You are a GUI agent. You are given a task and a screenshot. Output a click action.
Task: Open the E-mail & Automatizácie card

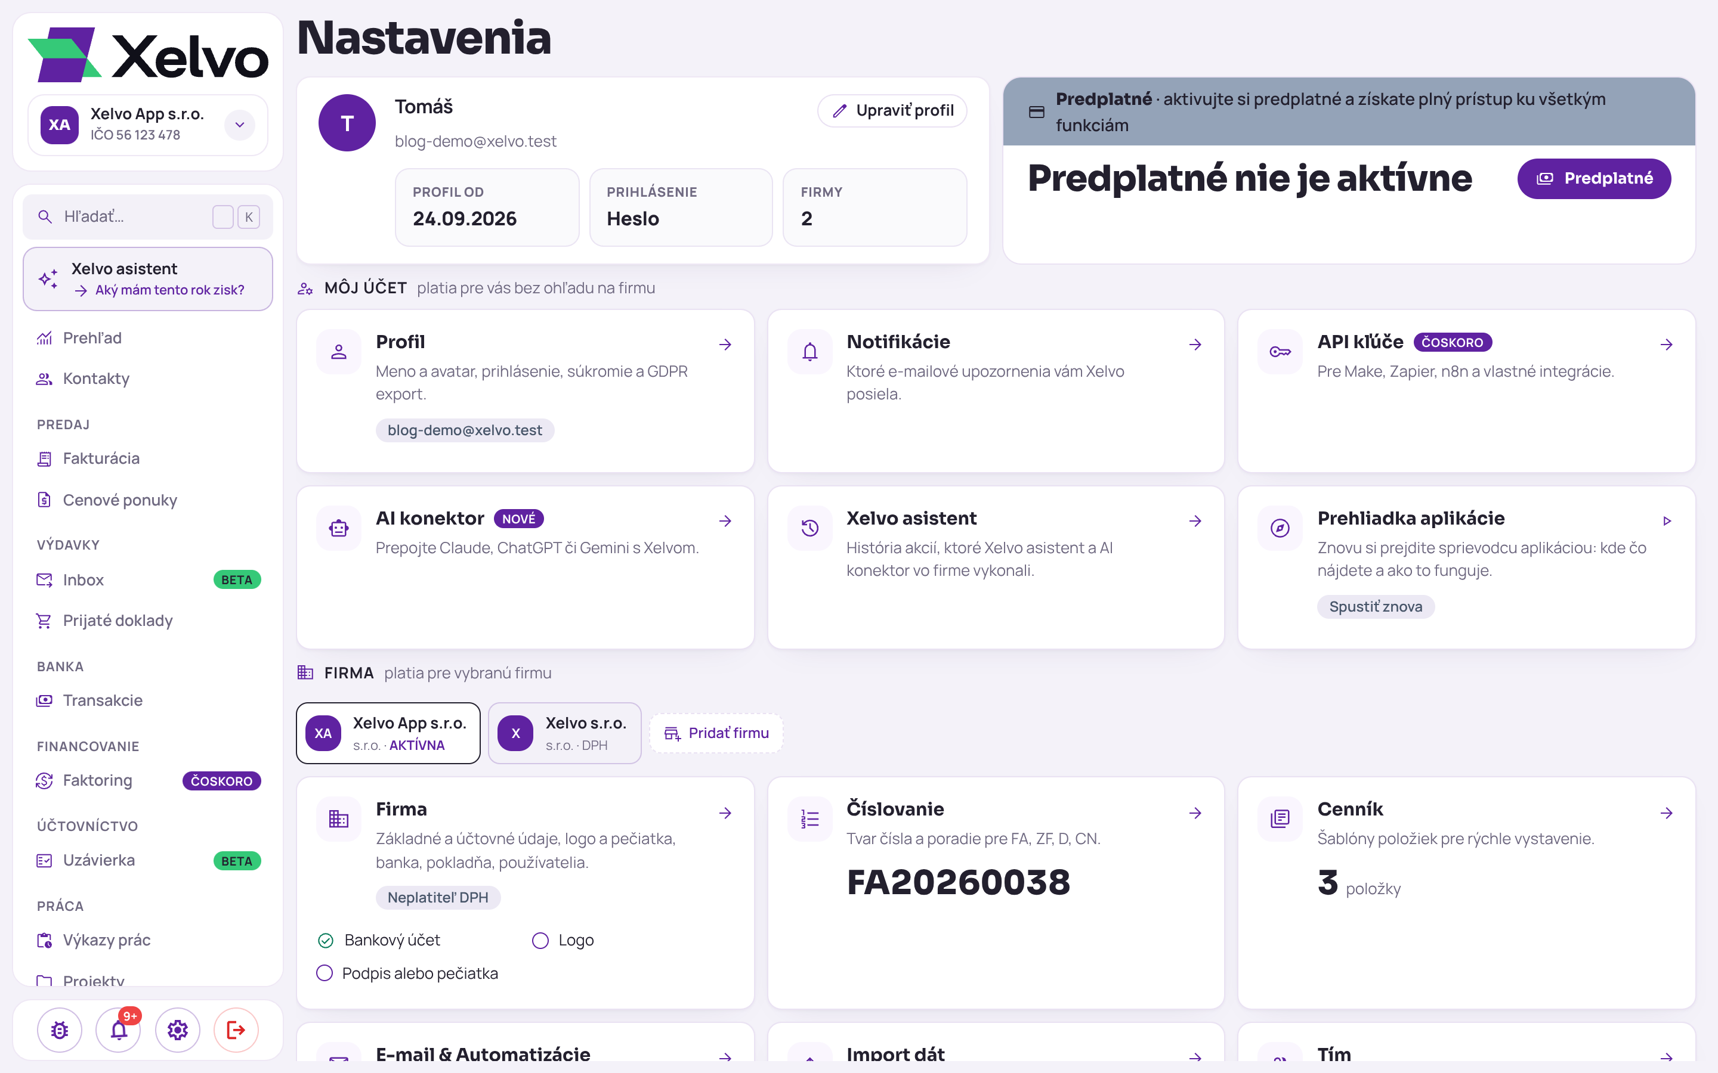click(526, 1043)
